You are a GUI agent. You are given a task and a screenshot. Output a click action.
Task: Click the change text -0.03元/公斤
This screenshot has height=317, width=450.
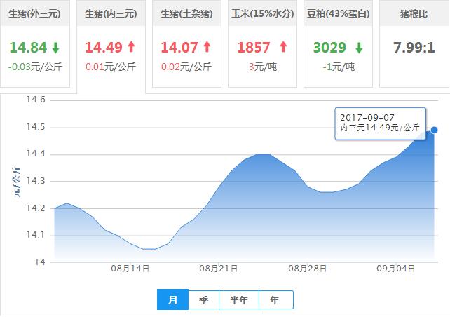tap(35, 67)
